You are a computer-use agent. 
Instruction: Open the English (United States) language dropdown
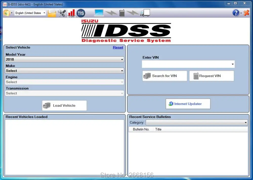(30, 13)
